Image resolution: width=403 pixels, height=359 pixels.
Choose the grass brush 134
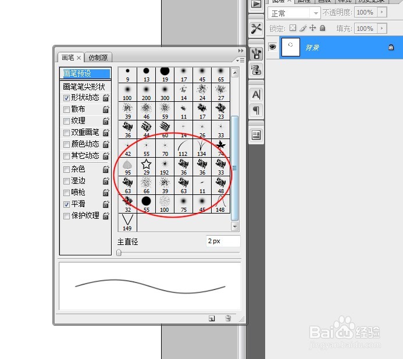(202, 148)
